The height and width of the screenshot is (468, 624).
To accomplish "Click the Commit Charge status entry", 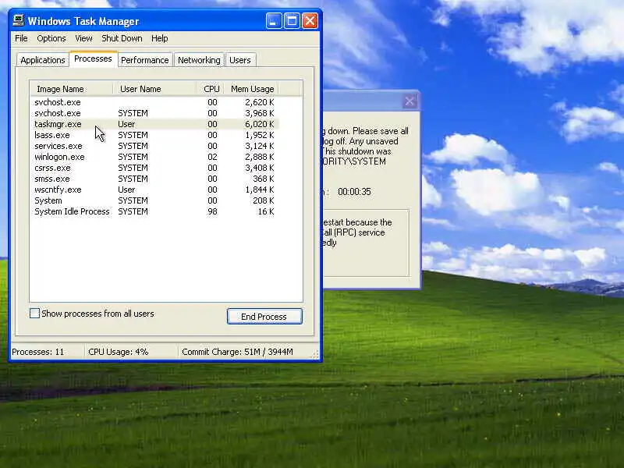I will point(238,352).
